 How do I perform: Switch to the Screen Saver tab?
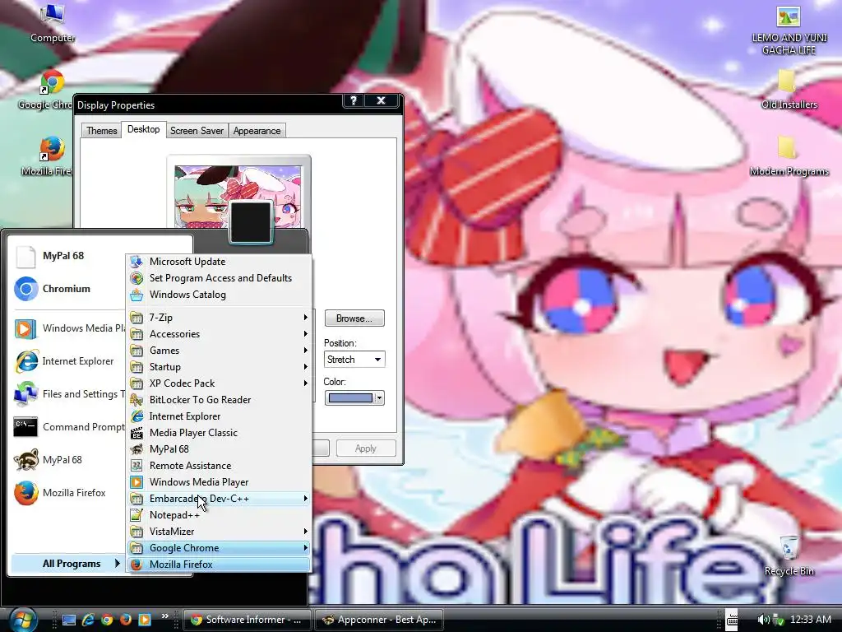(197, 131)
